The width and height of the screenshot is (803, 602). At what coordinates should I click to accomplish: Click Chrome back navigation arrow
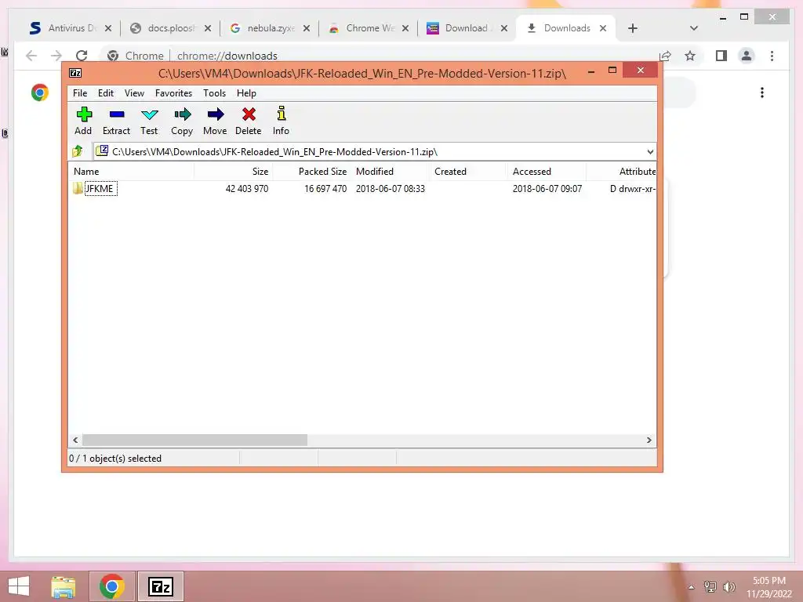point(31,56)
